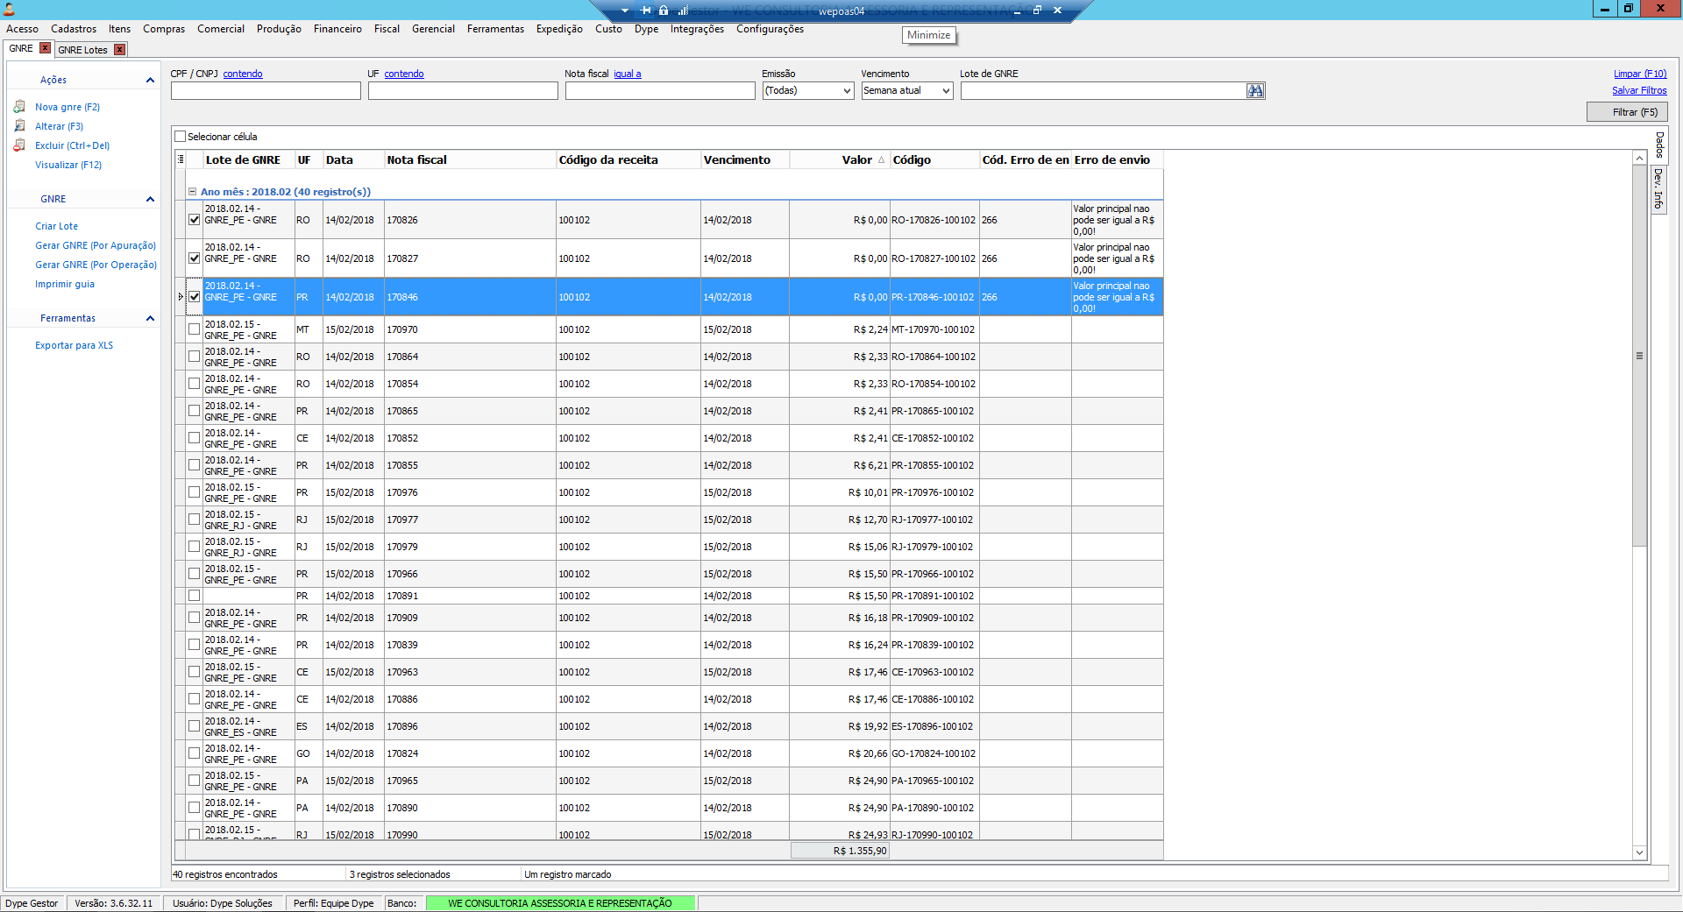Collapse the Ano mês 2018.02 group

pos(193,192)
